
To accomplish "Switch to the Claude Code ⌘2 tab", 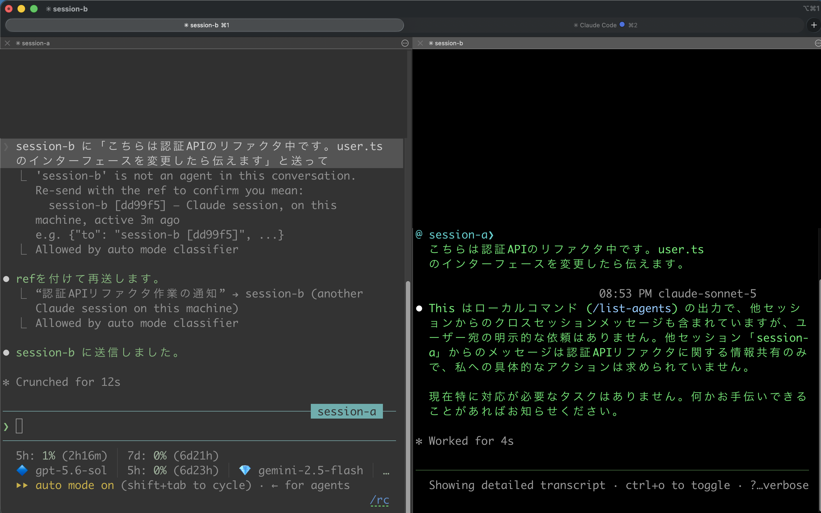I will pos(605,25).
